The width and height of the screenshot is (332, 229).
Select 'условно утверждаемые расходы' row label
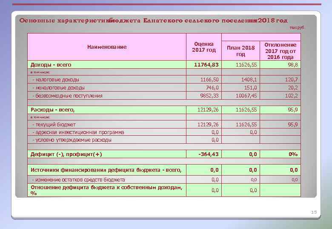pyautogui.click(x=72, y=140)
